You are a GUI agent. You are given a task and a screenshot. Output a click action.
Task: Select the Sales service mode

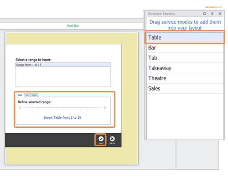point(185,88)
